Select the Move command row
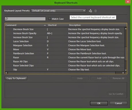This screenshot has height=110, width=132. [x=65, y=49]
